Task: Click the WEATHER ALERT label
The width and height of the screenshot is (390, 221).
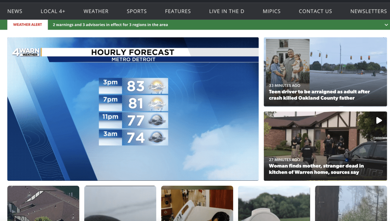Action: [27, 25]
